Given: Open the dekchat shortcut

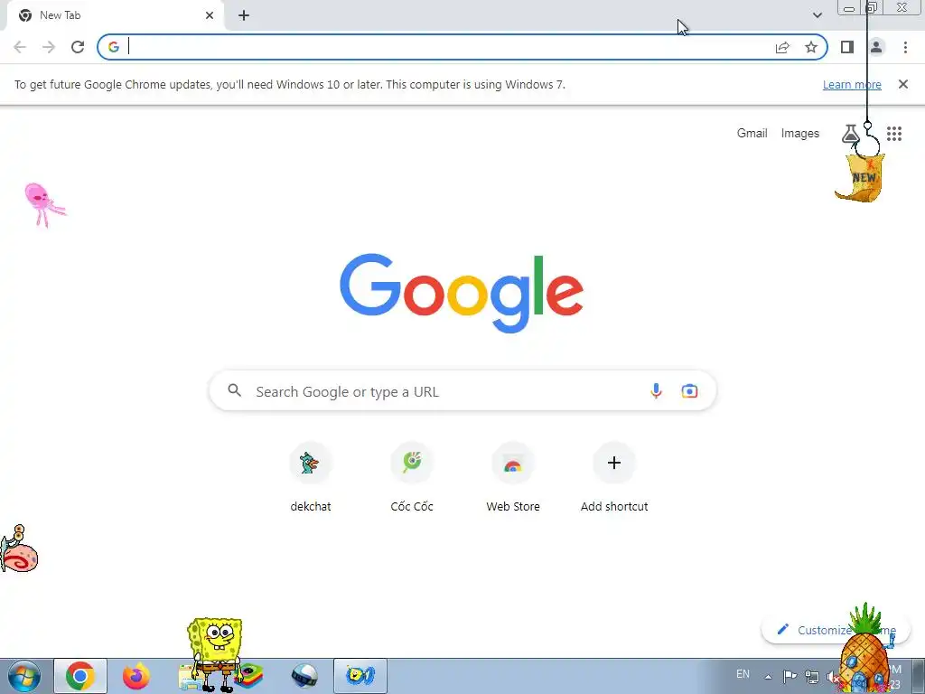Looking at the screenshot, I should [311, 477].
